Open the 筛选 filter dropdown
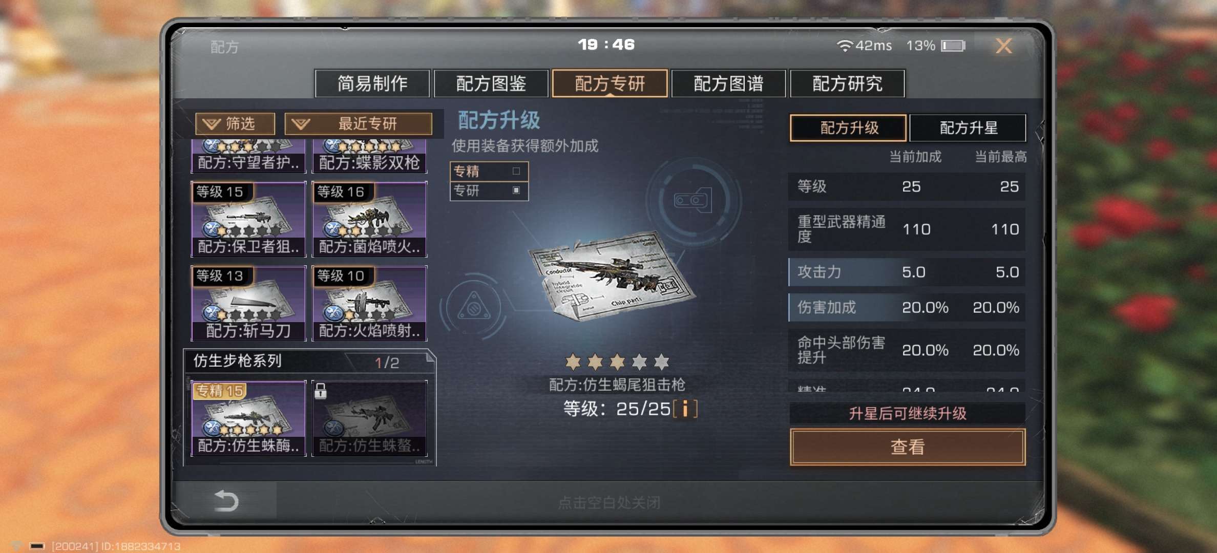1217x553 pixels. [235, 123]
